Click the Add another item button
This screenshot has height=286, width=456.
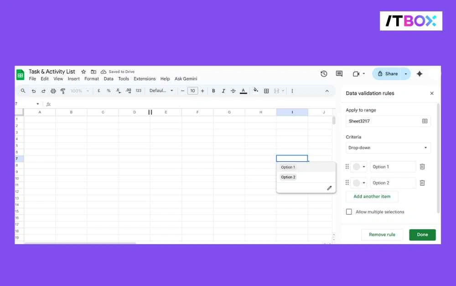click(372, 196)
